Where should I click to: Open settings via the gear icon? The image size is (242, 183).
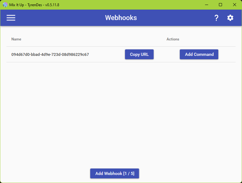[230, 18]
